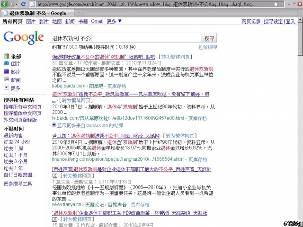Open 书籍 in the top navigation bar

83,21
